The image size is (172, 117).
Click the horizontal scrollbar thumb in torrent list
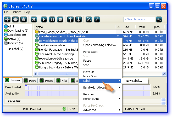coord(58,74)
